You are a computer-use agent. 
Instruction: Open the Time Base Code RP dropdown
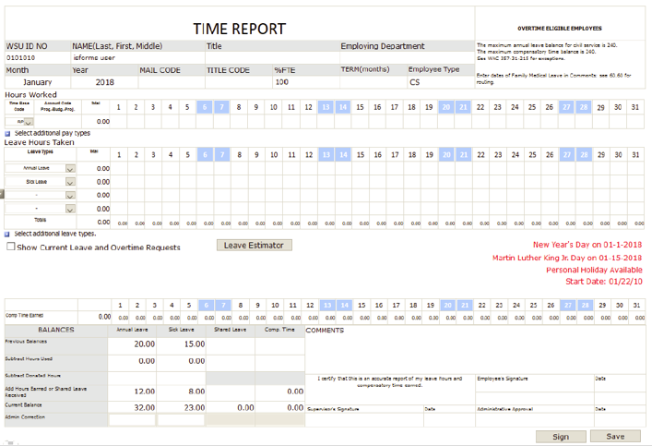[x=29, y=121]
